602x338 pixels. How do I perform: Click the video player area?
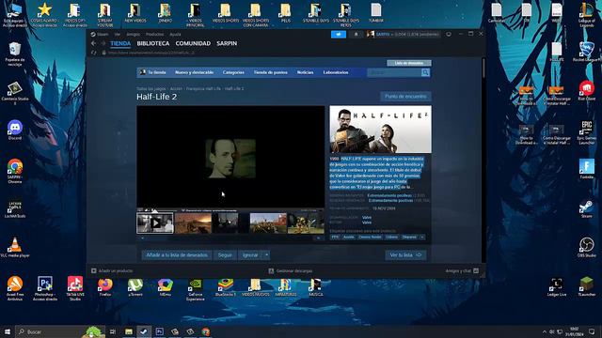[x=230, y=157]
